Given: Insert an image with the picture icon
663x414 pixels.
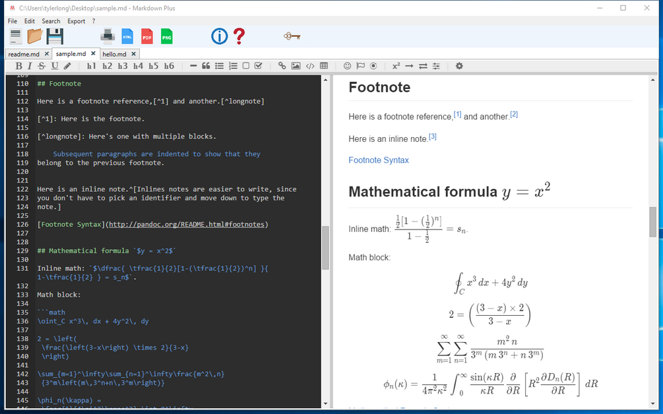Looking at the screenshot, I should [x=296, y=66].
